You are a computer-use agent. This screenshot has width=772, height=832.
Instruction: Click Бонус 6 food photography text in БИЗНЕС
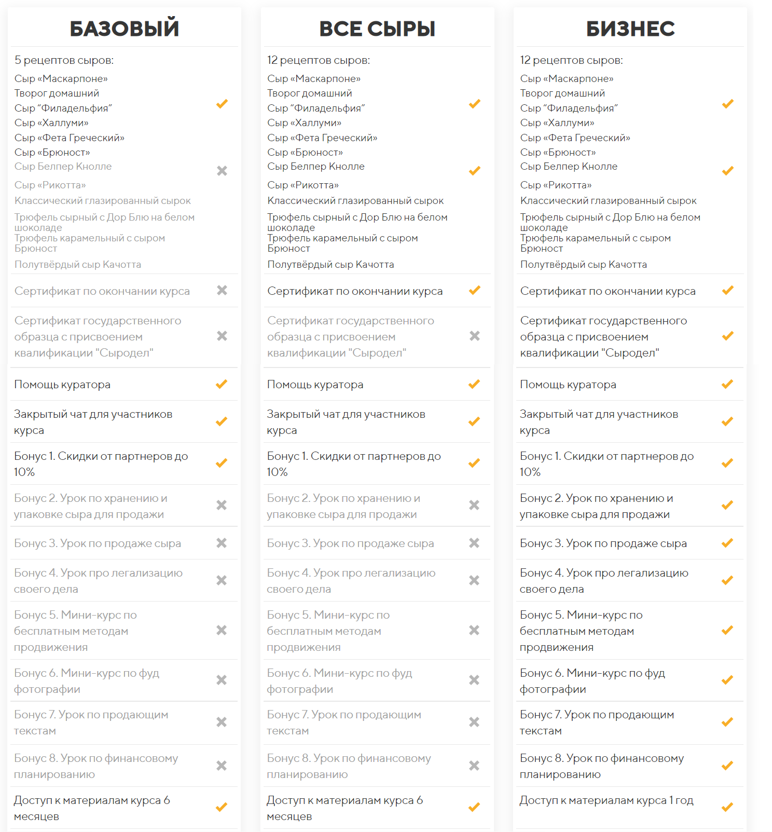592,681
